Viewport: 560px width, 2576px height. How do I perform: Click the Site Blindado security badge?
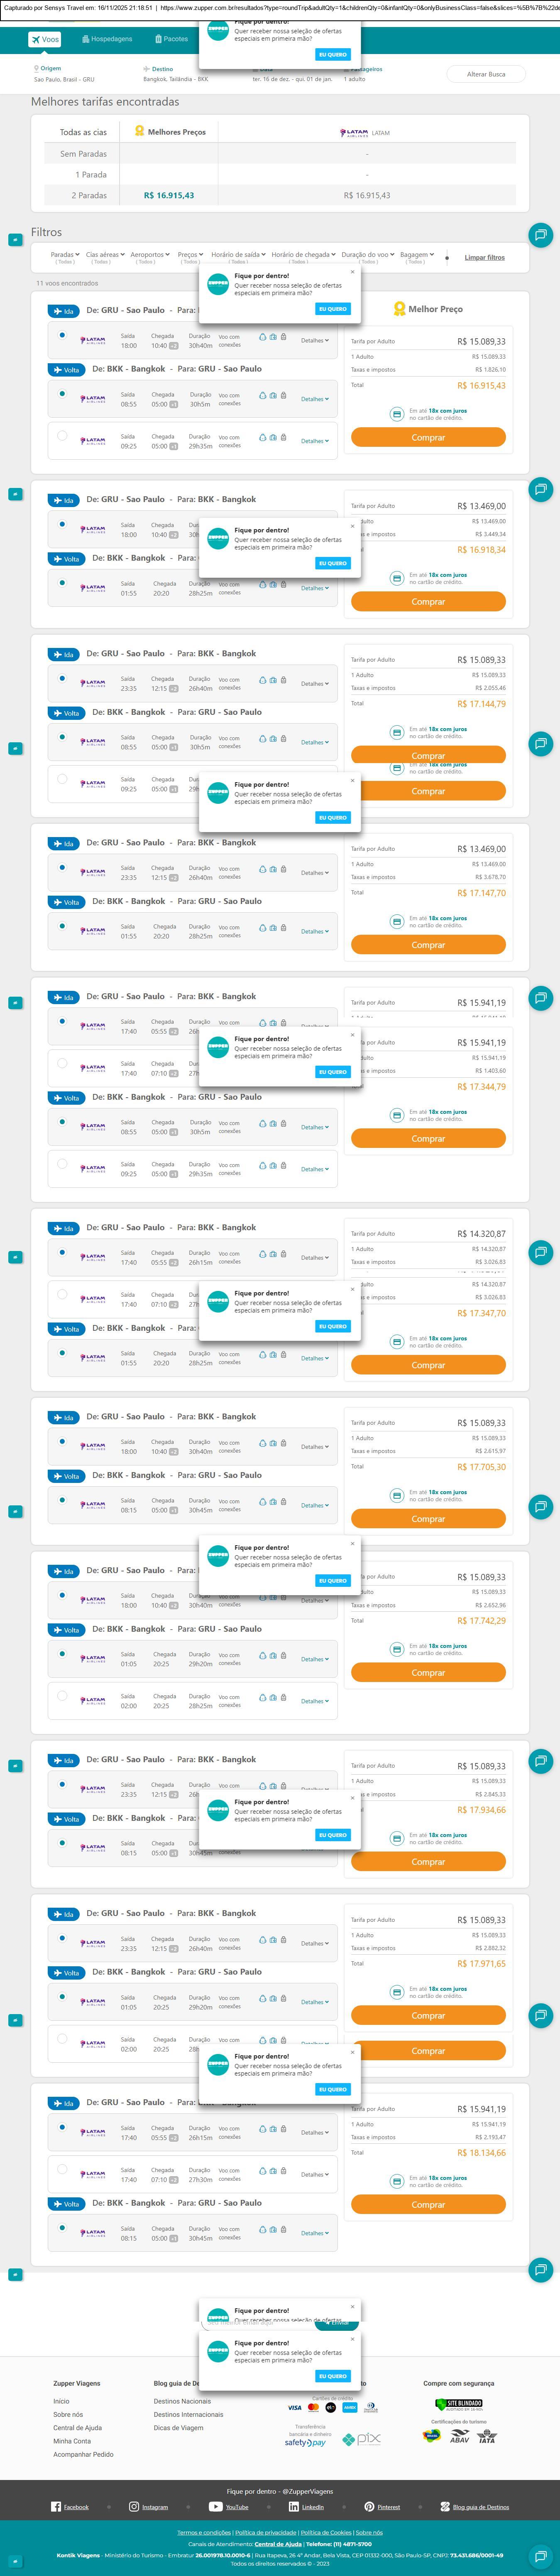coord(459,2403)
